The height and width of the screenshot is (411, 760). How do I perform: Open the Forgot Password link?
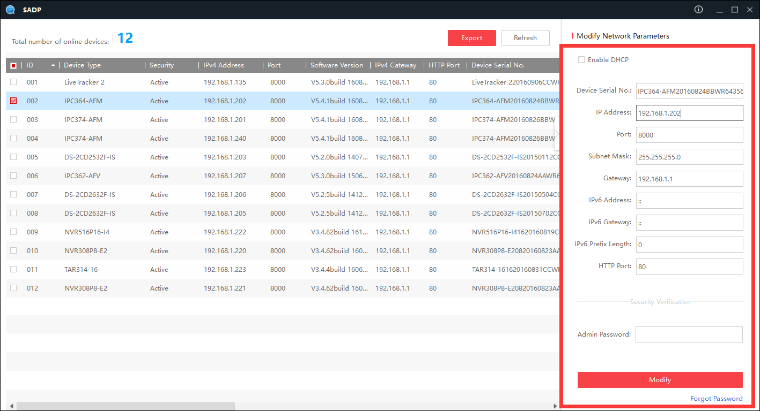[717, 399]
